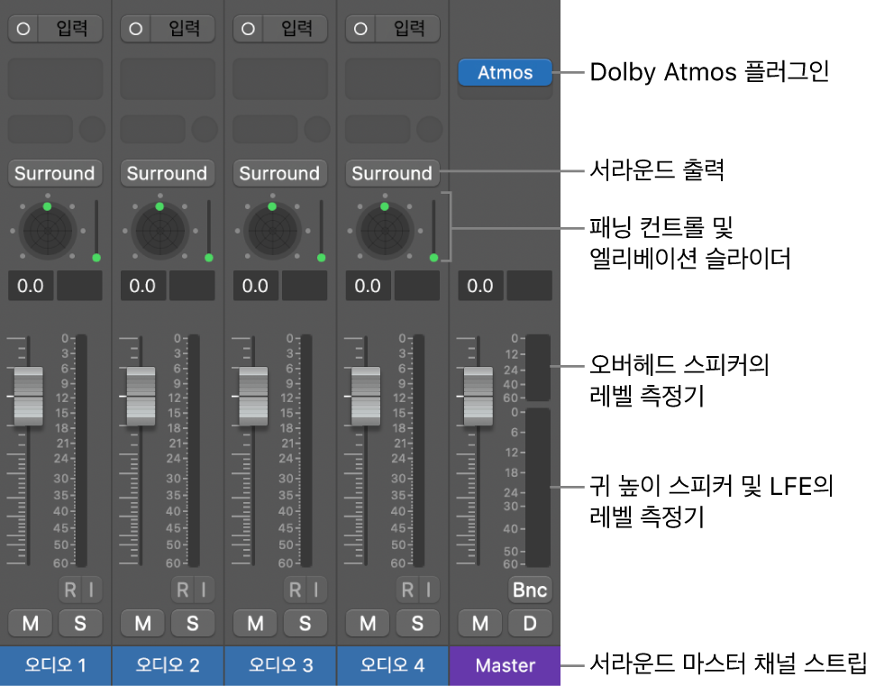Open the 입력 slot on 오디오 1
This screenshot has height=686, width=875.
tap(71, 29)
